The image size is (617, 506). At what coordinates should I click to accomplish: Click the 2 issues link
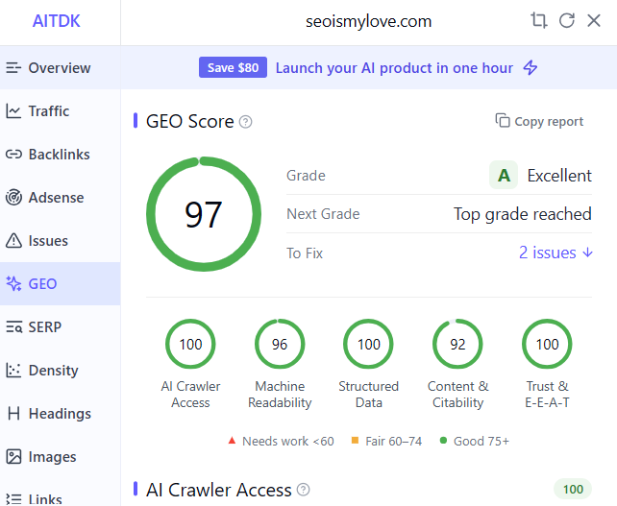point(548,253)
